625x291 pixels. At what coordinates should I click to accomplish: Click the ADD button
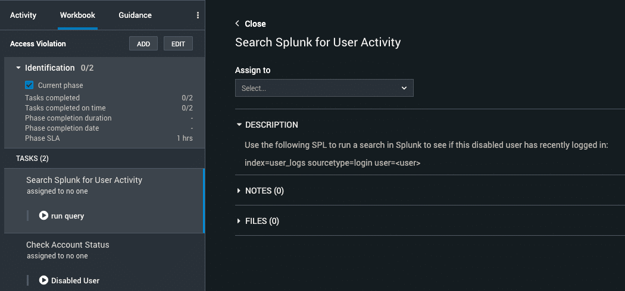[x=143, y=44]
